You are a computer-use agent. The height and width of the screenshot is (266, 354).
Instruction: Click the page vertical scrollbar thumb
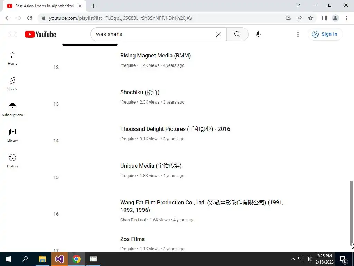(351, 213)
